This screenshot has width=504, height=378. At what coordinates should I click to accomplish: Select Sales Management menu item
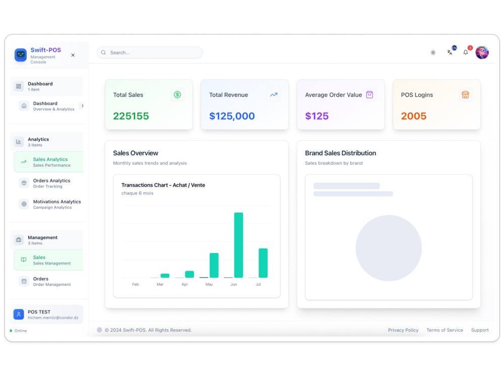pos(48,260)
